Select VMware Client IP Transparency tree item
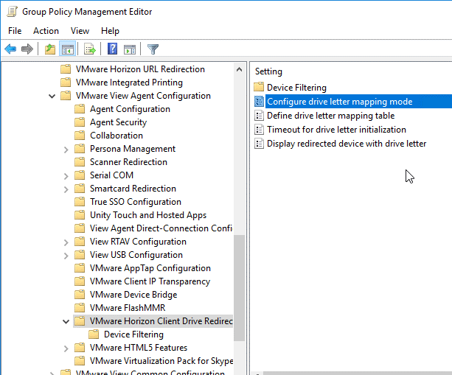 click(150, 281)
